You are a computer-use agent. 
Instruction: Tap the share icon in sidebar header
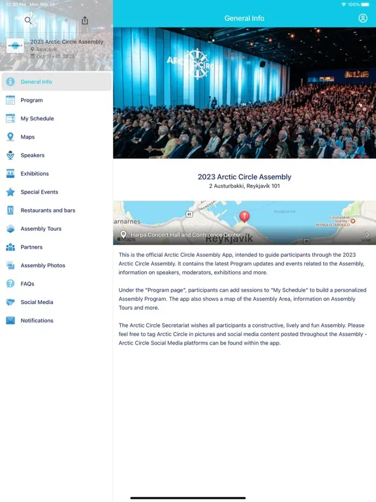(x=85, y=20)
